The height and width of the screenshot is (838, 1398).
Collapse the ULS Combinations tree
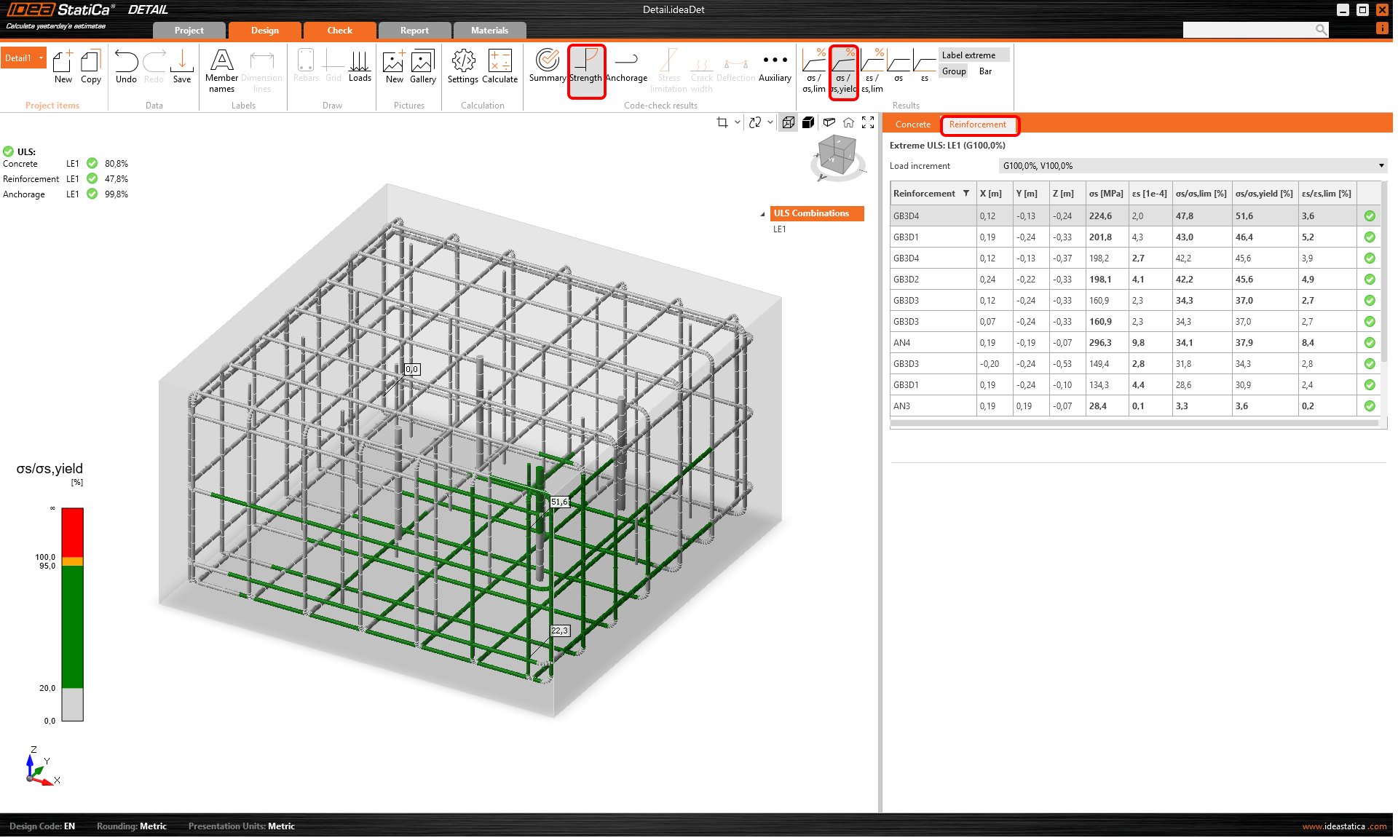click(x=762, y=214)
